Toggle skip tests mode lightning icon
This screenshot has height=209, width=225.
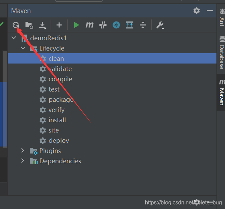pos(116,25)
